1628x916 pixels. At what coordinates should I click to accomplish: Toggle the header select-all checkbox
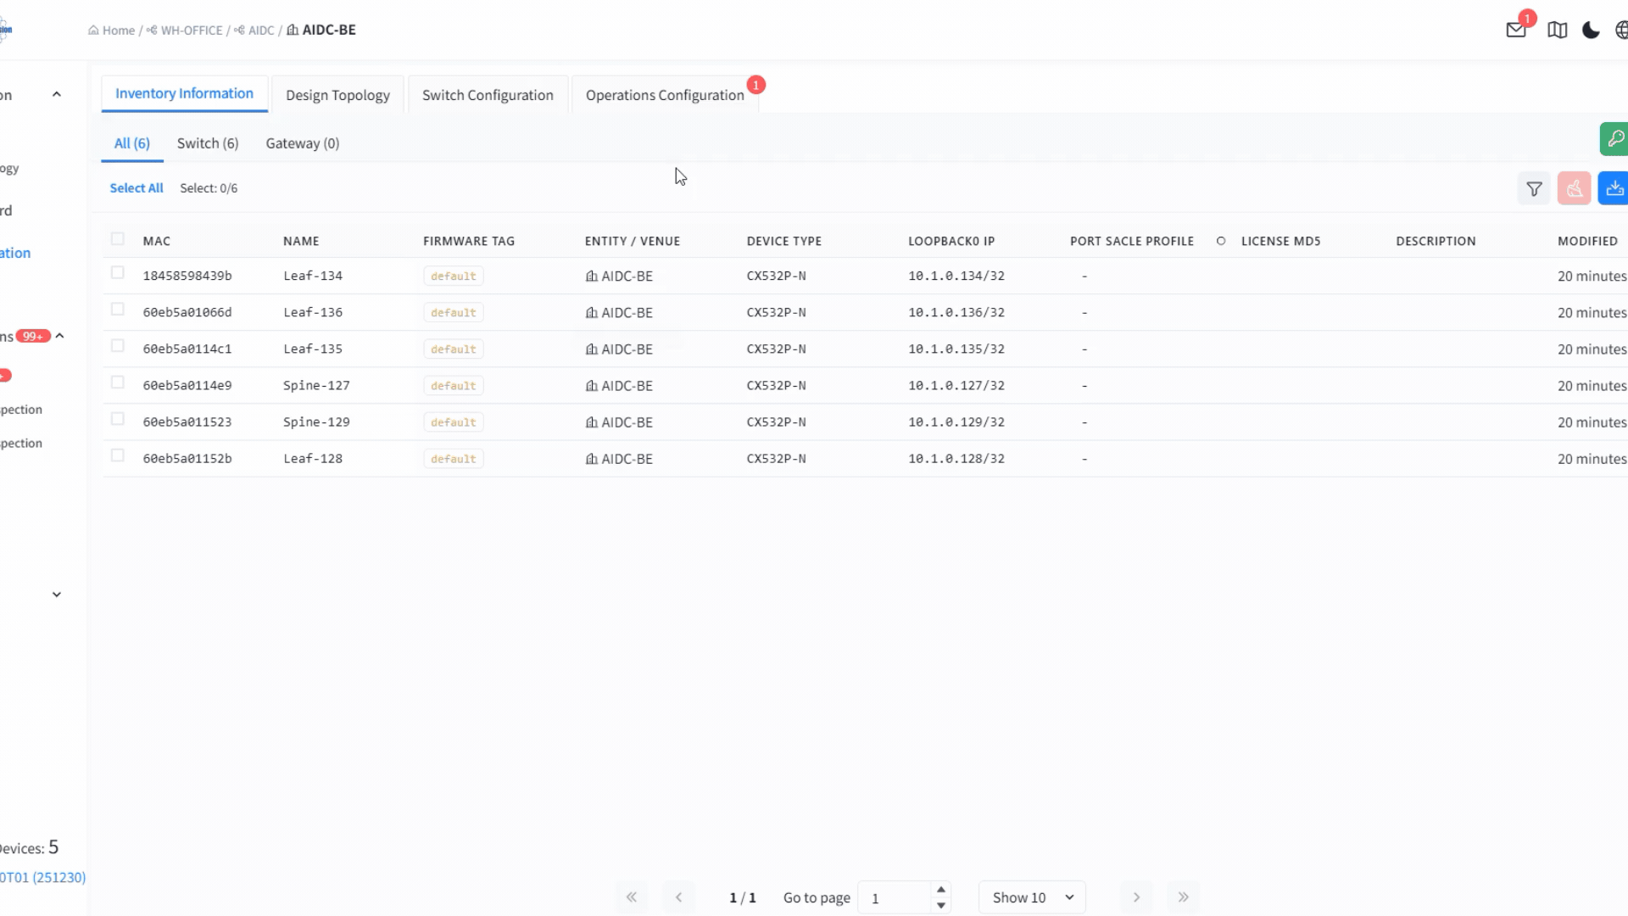[x=118, y=239]
